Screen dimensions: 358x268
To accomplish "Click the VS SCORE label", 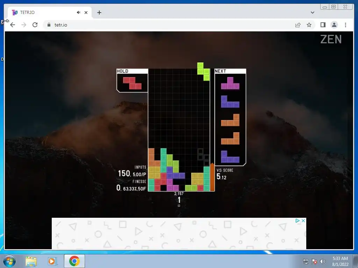I will click(x=225, y=170).
